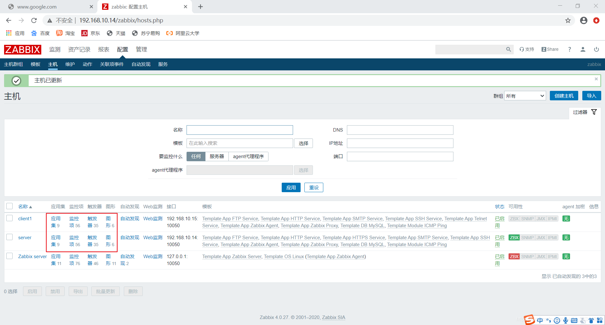Select the agent代理程序 monitoring option
This screenshot has height=325, width=605.
(248, 157)
